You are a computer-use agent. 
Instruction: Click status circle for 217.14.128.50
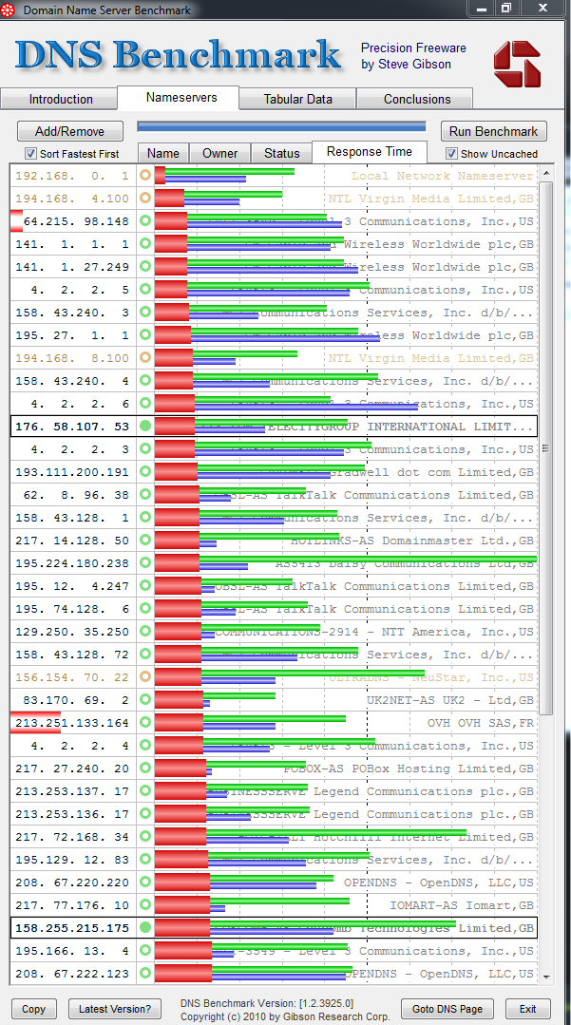coord(145,541)
